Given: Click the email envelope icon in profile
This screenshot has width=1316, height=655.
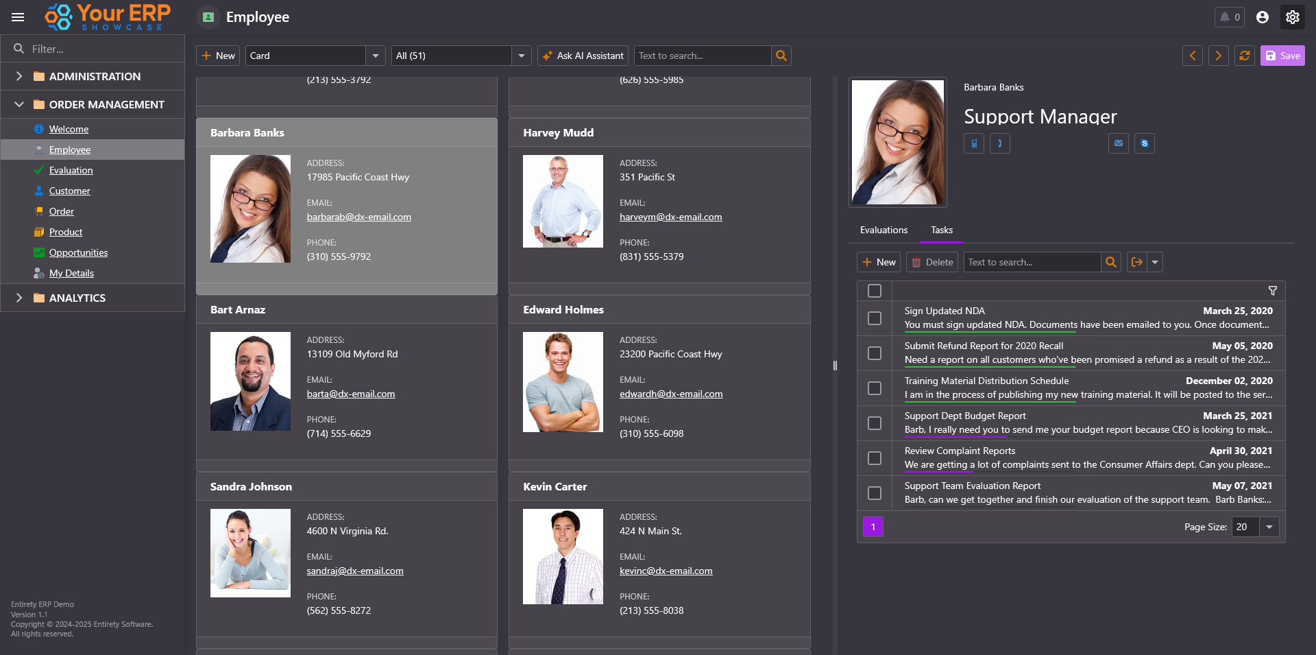Looking at the screenshot, I should pyautogui.click(x=1118, y=143).
